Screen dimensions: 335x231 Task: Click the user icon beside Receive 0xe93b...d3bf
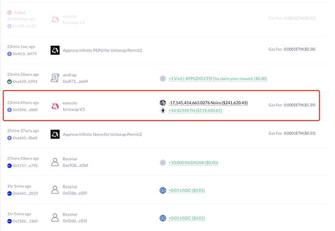tap(55, 162)
